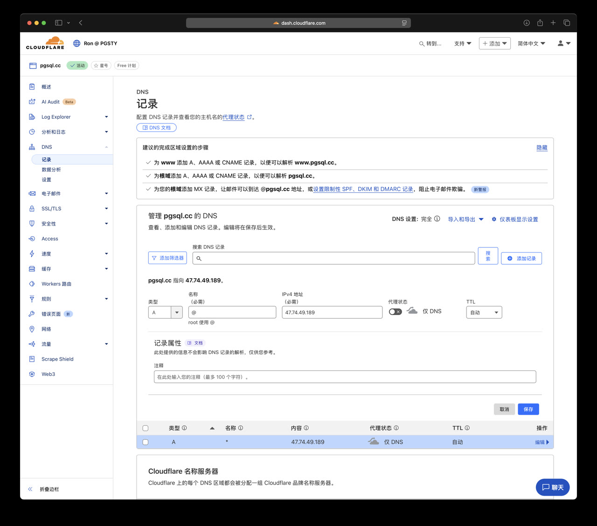Click the 错误页面 wrench icon
The height and width of the screenshot is (526, 597).
point(32,314)
